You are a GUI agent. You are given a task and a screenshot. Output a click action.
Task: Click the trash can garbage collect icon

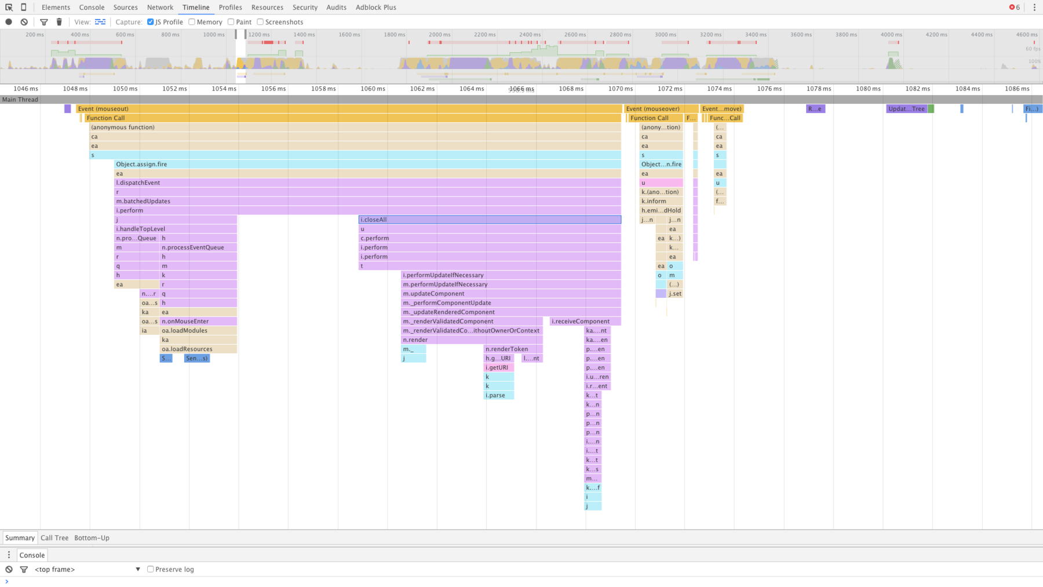(x=59, y=22)
